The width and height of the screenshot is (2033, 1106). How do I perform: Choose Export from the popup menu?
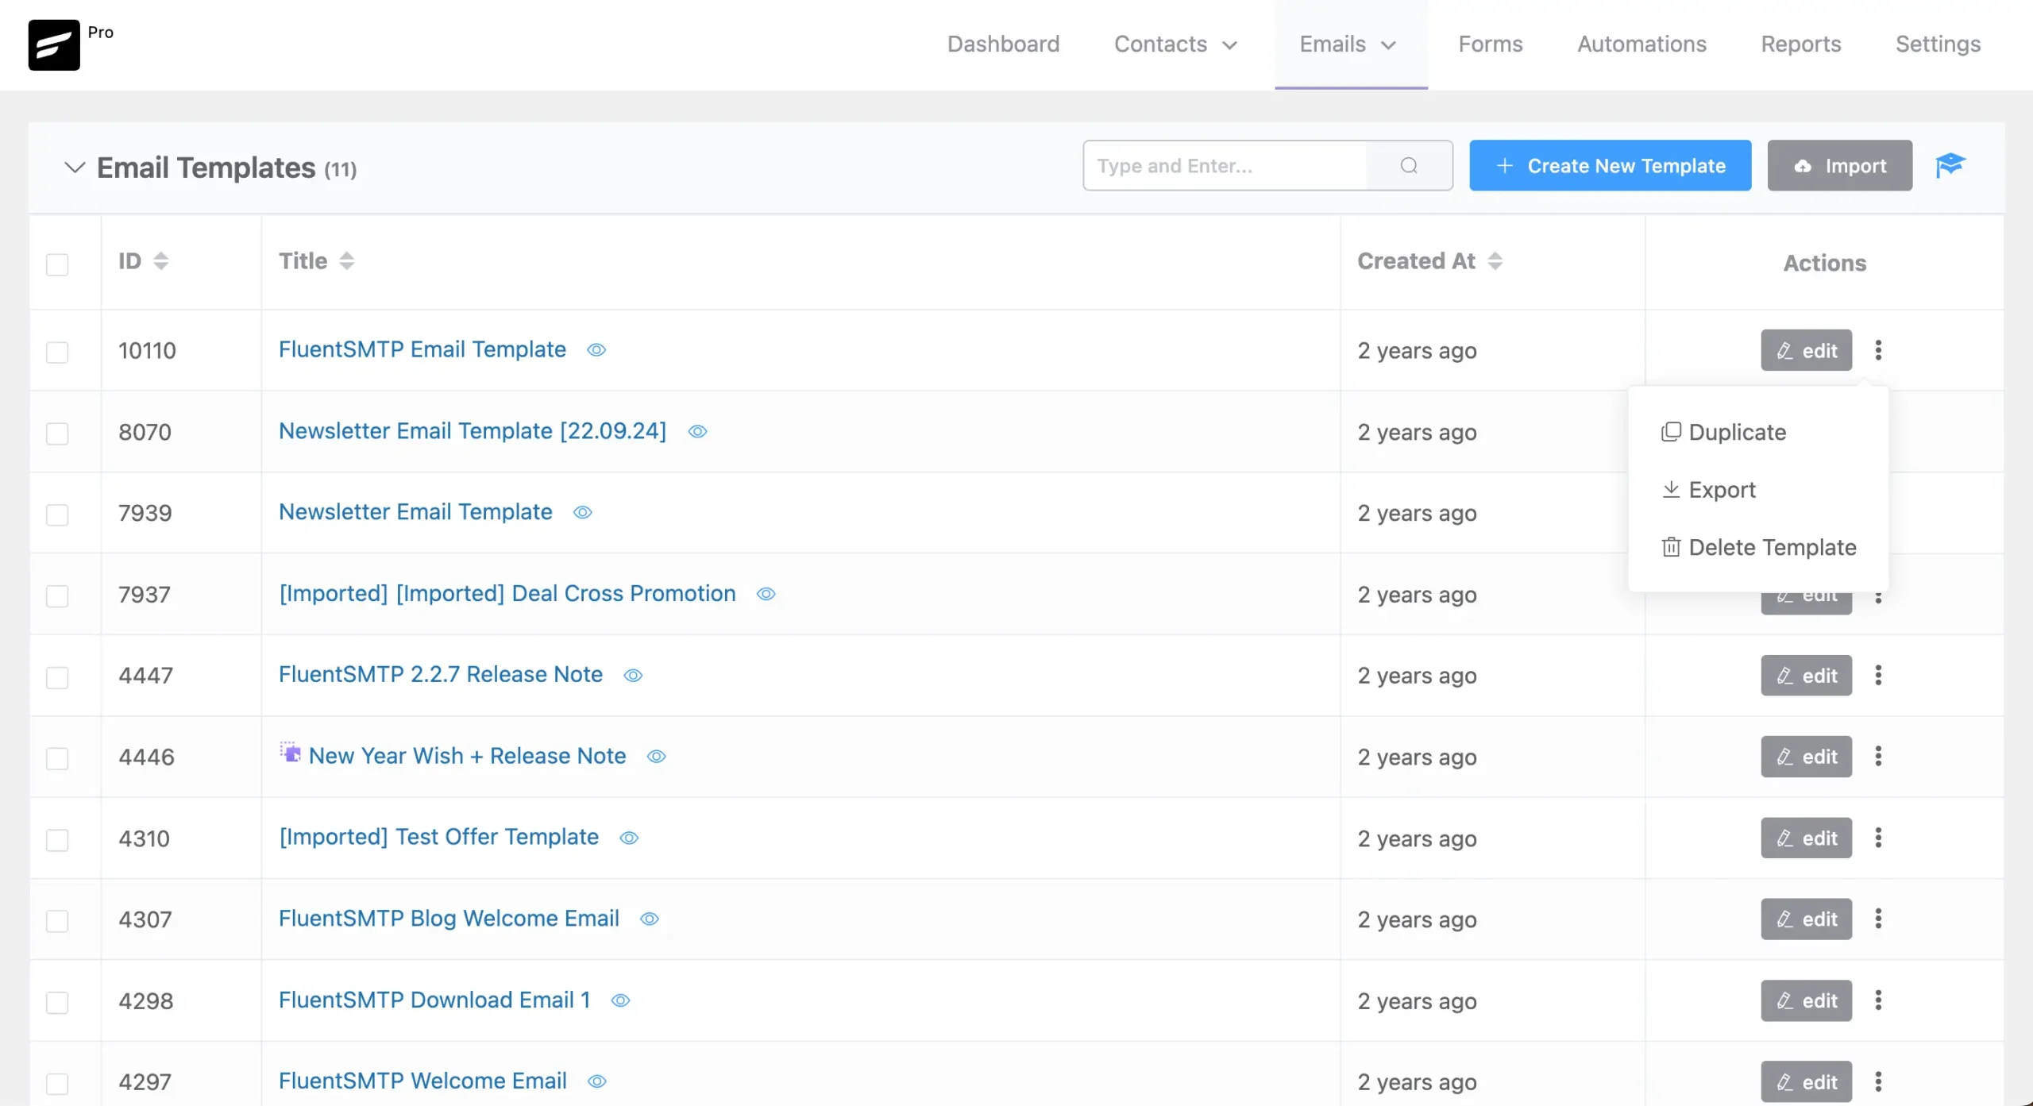click(x=1709, y=490)
